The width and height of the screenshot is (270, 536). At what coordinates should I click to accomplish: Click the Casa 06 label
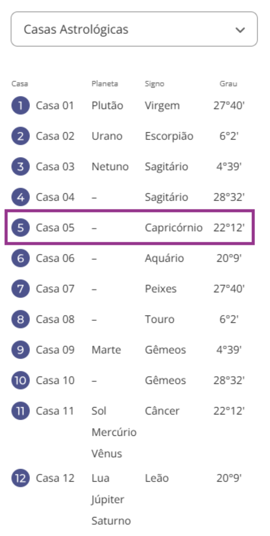(x=55, y=258)
